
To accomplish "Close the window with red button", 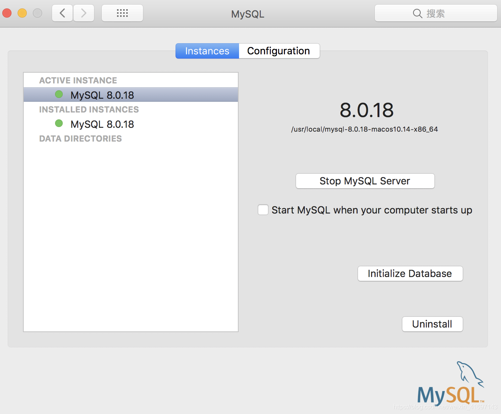I will point(7,13).
